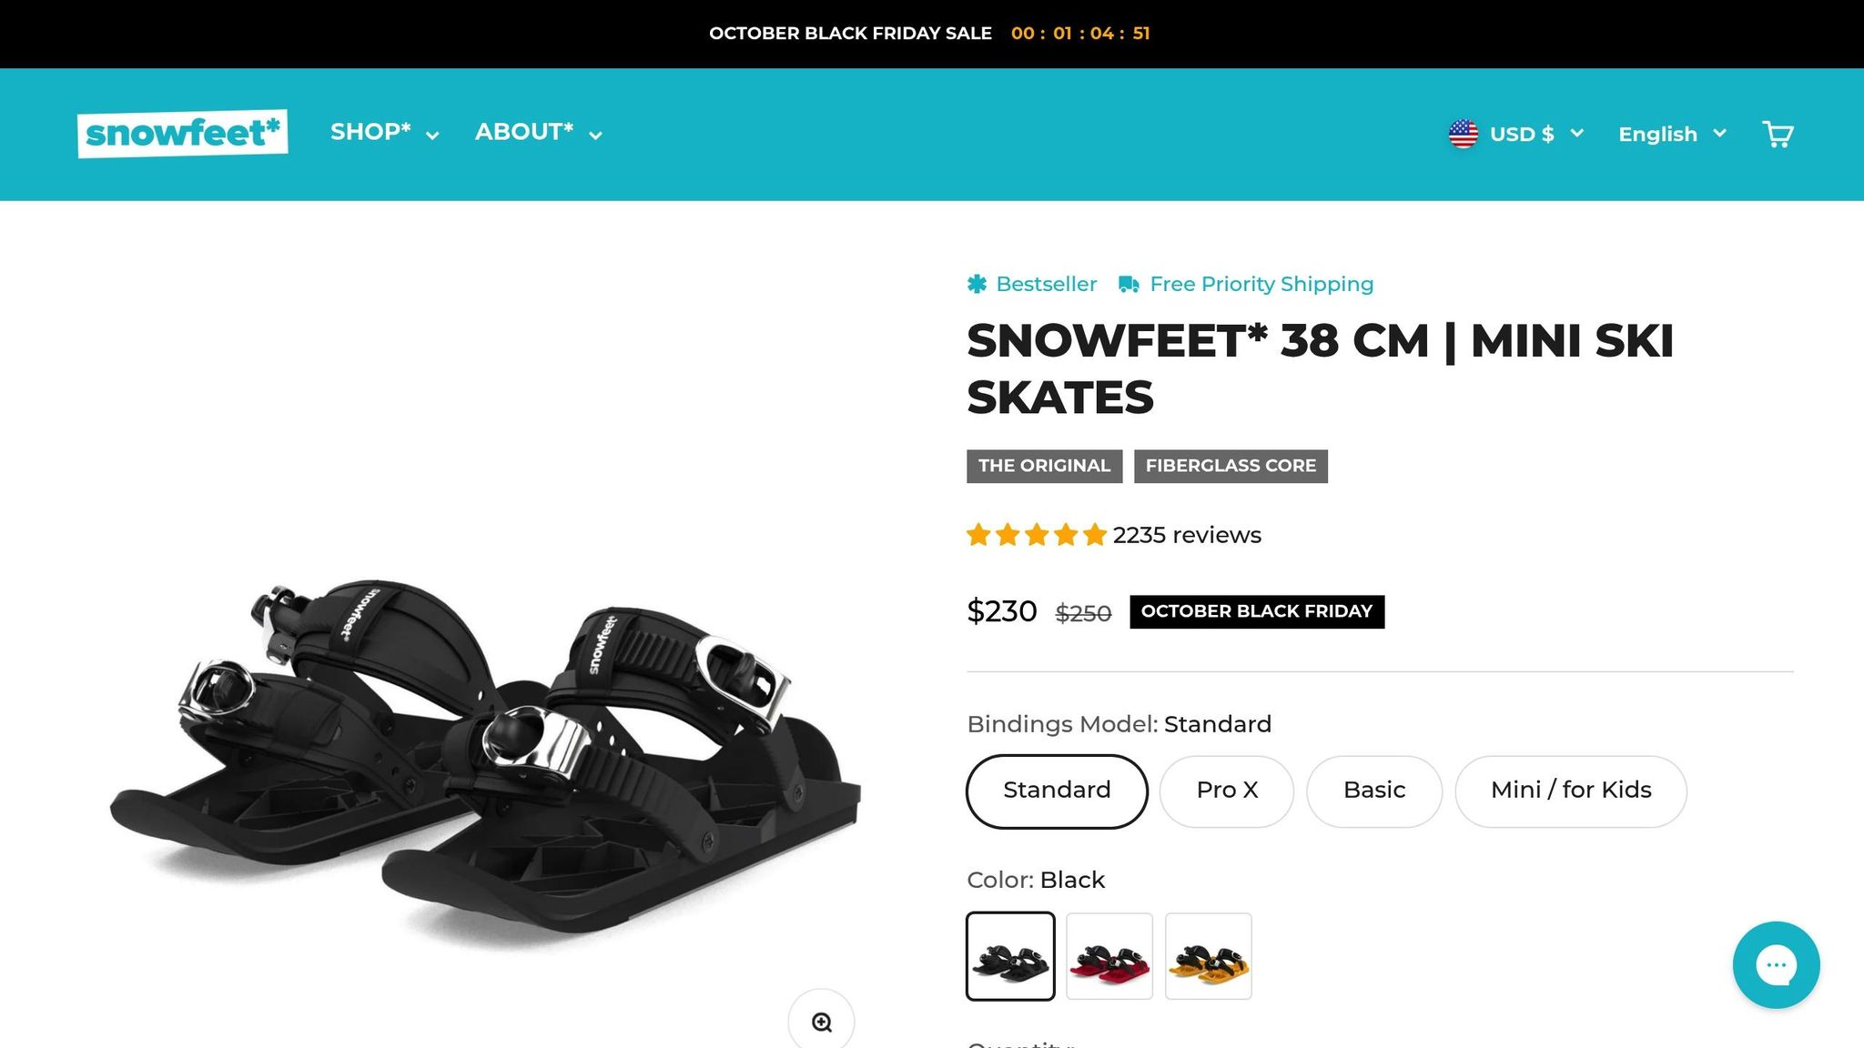This screenshot has height=1048, width=1864.
Task: Expand the USD $ currency dropdown
Action: point(1535,134)
